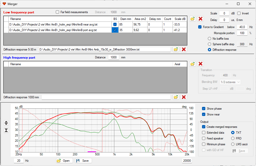Viewport: 256px width, 166px height.
Task: Enable Feed speaker checkbox
Action: 204,138
